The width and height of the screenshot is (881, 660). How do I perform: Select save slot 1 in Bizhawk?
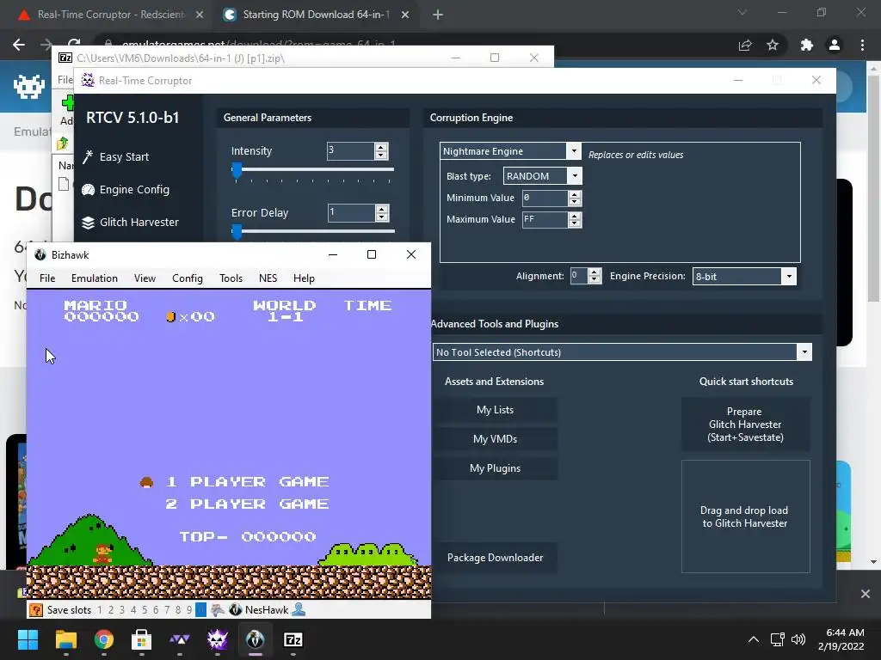(x=100, y=609)
